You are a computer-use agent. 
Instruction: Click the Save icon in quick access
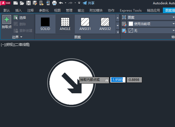tap(29, 3)
